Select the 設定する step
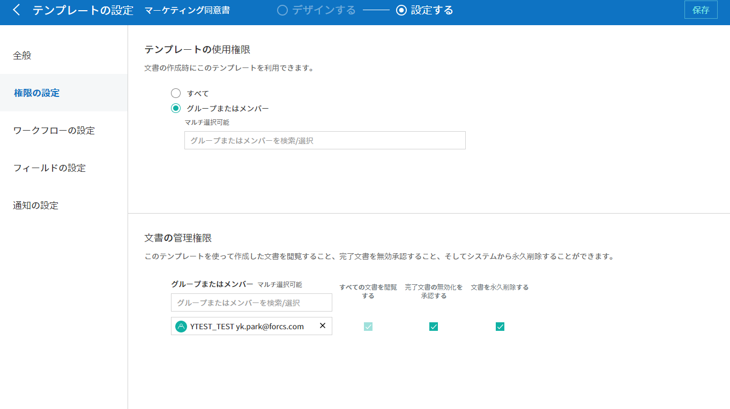The height and width of the screenshot is (409, 730). coord(424,10)
